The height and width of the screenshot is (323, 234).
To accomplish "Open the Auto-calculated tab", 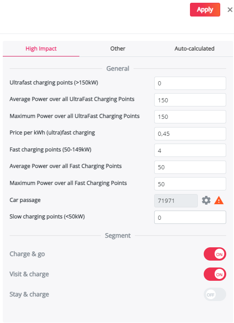I will (x=195, y=49).
